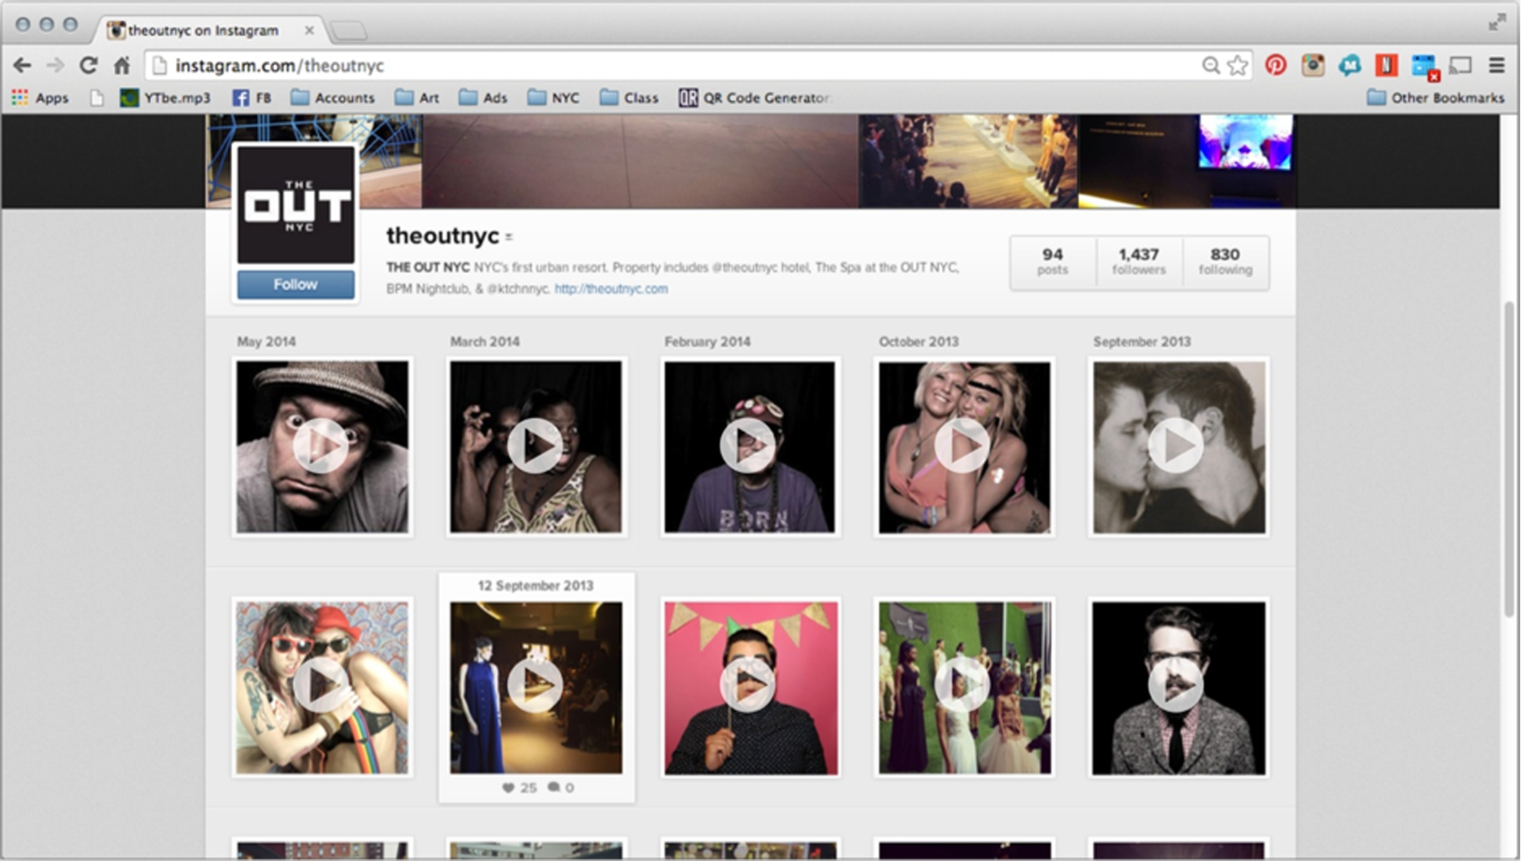Click the Pinterest extension icon

click(1275, 65)
